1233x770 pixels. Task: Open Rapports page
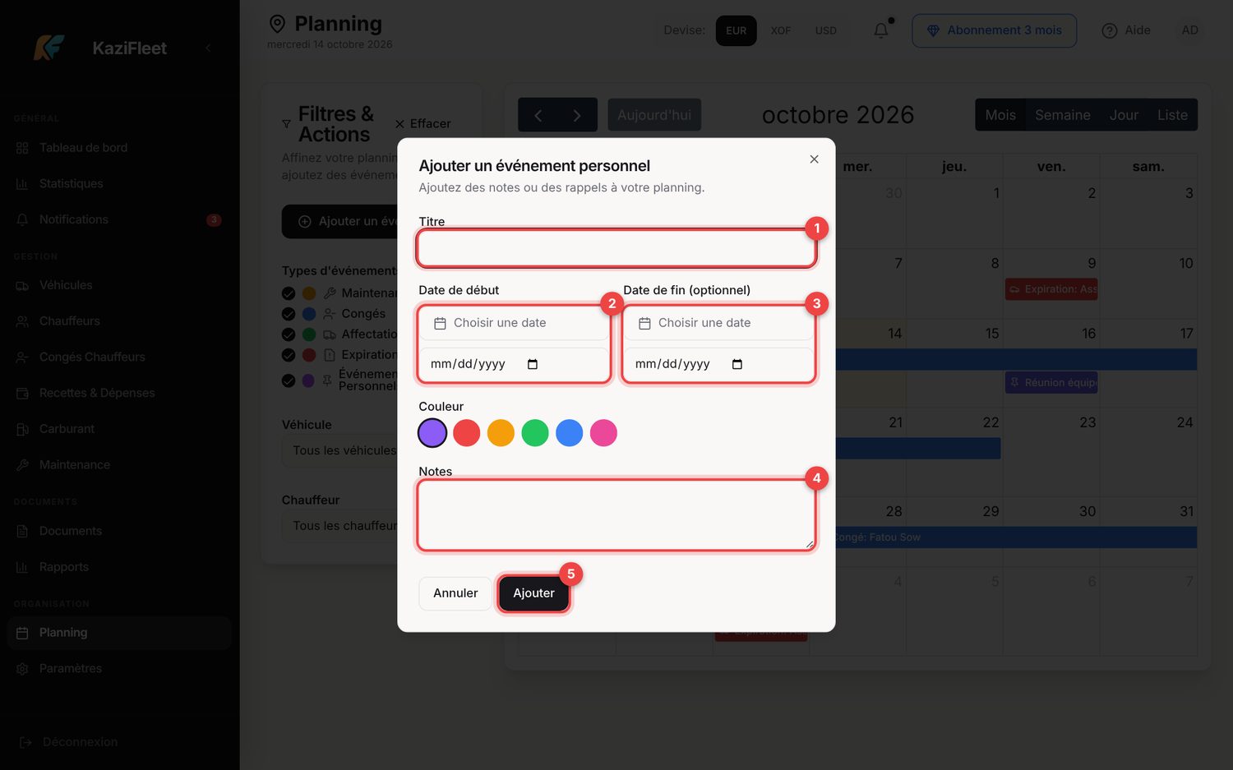coord(119,567)
